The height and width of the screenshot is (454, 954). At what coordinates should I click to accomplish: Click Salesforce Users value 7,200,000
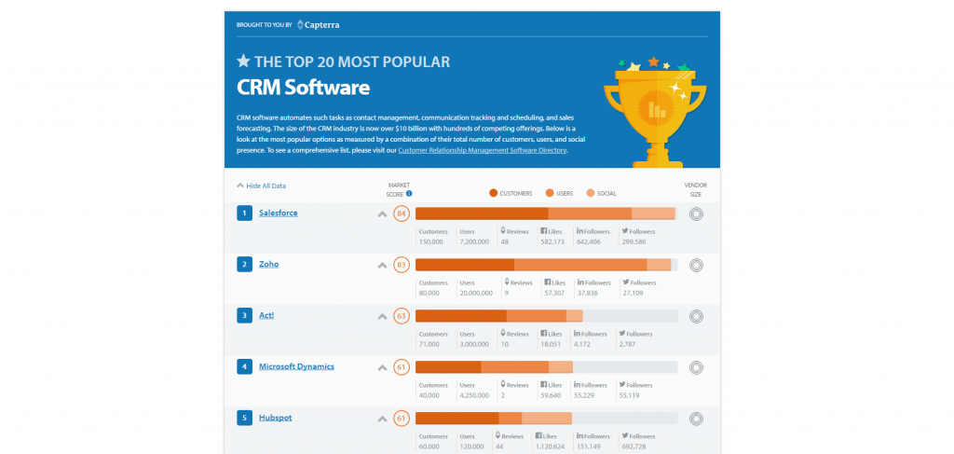(x=474, y=242)
